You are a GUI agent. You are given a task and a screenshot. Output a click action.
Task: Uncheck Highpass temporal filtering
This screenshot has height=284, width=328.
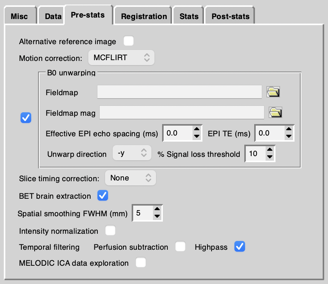240,247
